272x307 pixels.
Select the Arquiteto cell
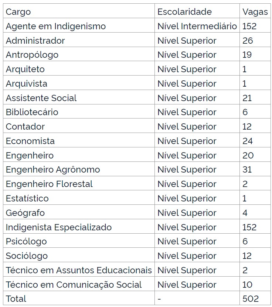25,69
